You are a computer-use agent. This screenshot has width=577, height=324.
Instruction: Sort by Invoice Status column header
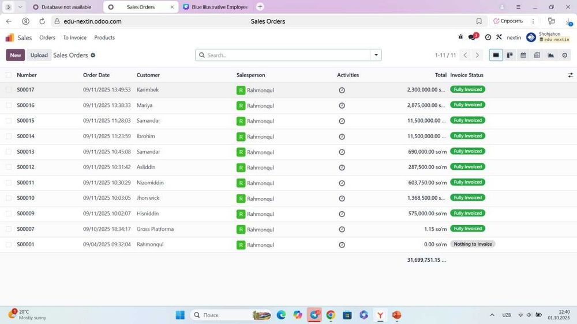coord(467,75)
